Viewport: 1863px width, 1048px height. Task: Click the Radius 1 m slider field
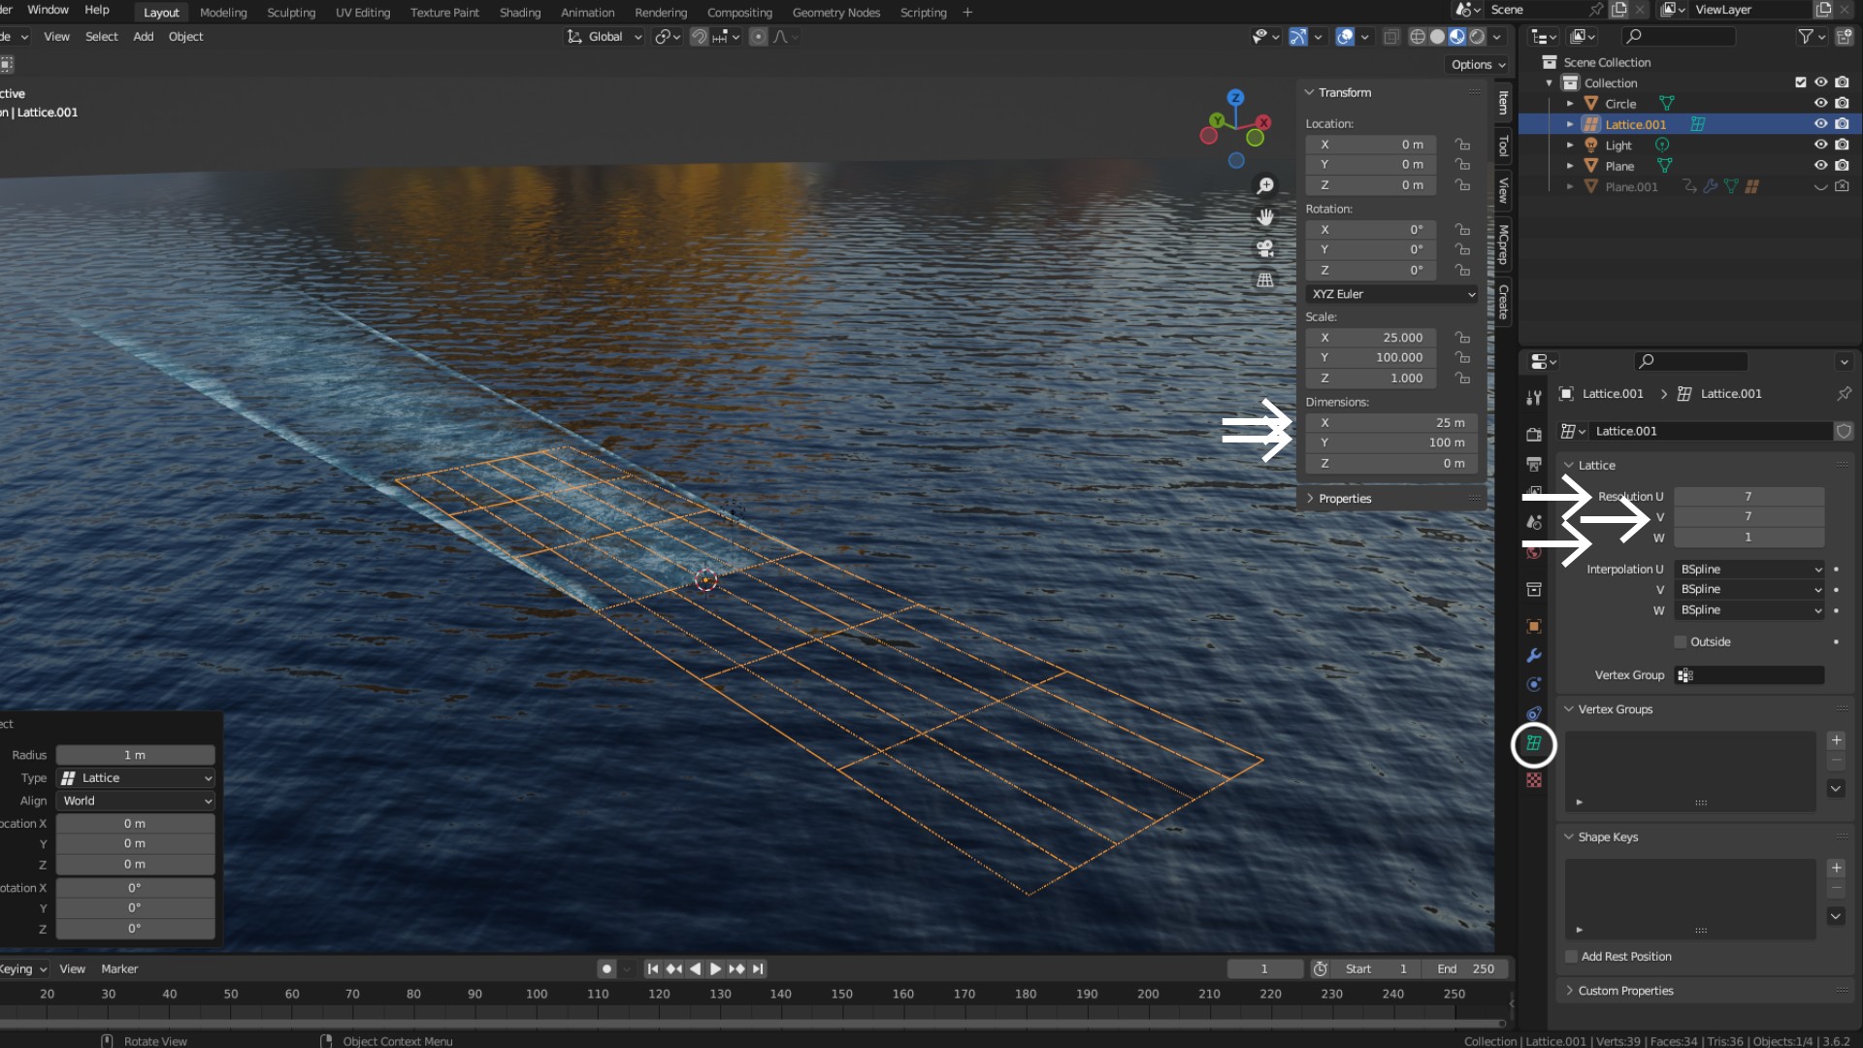(135, 755)
